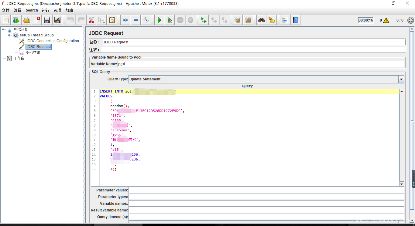415x226 pixels.
Task: Click the warning triangle error counter
Action: (x=386, y=20)
